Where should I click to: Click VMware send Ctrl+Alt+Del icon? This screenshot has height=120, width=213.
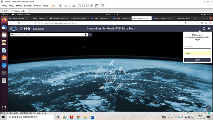[x=60, y=6]
